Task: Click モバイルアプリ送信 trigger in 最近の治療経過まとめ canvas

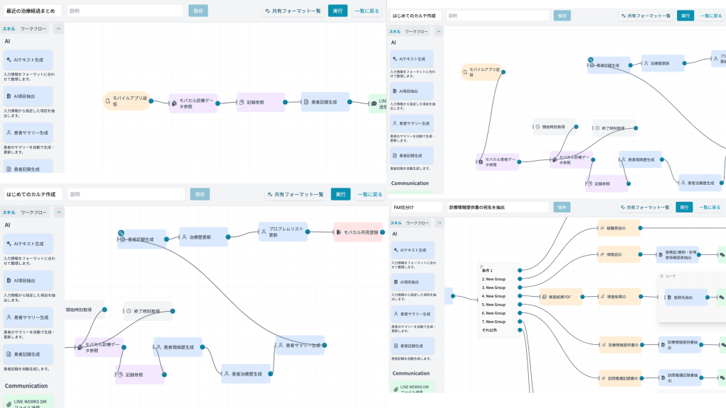Action: tap(127, 102)
